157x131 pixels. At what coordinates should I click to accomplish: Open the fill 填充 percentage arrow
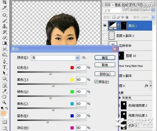tap(153, 17)
